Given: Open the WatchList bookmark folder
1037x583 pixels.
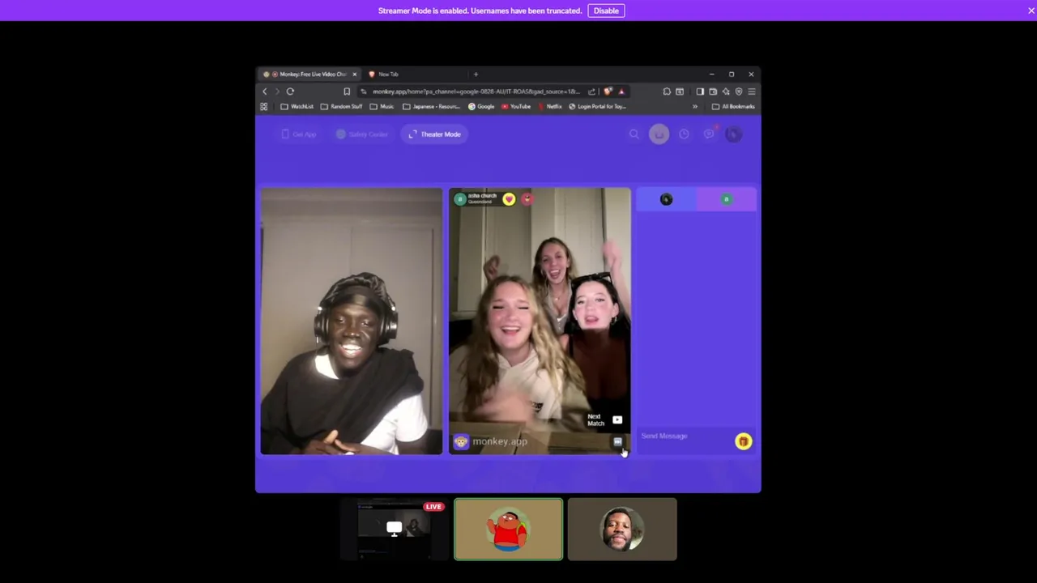Looking at the screenshot, I should point(297,107).
